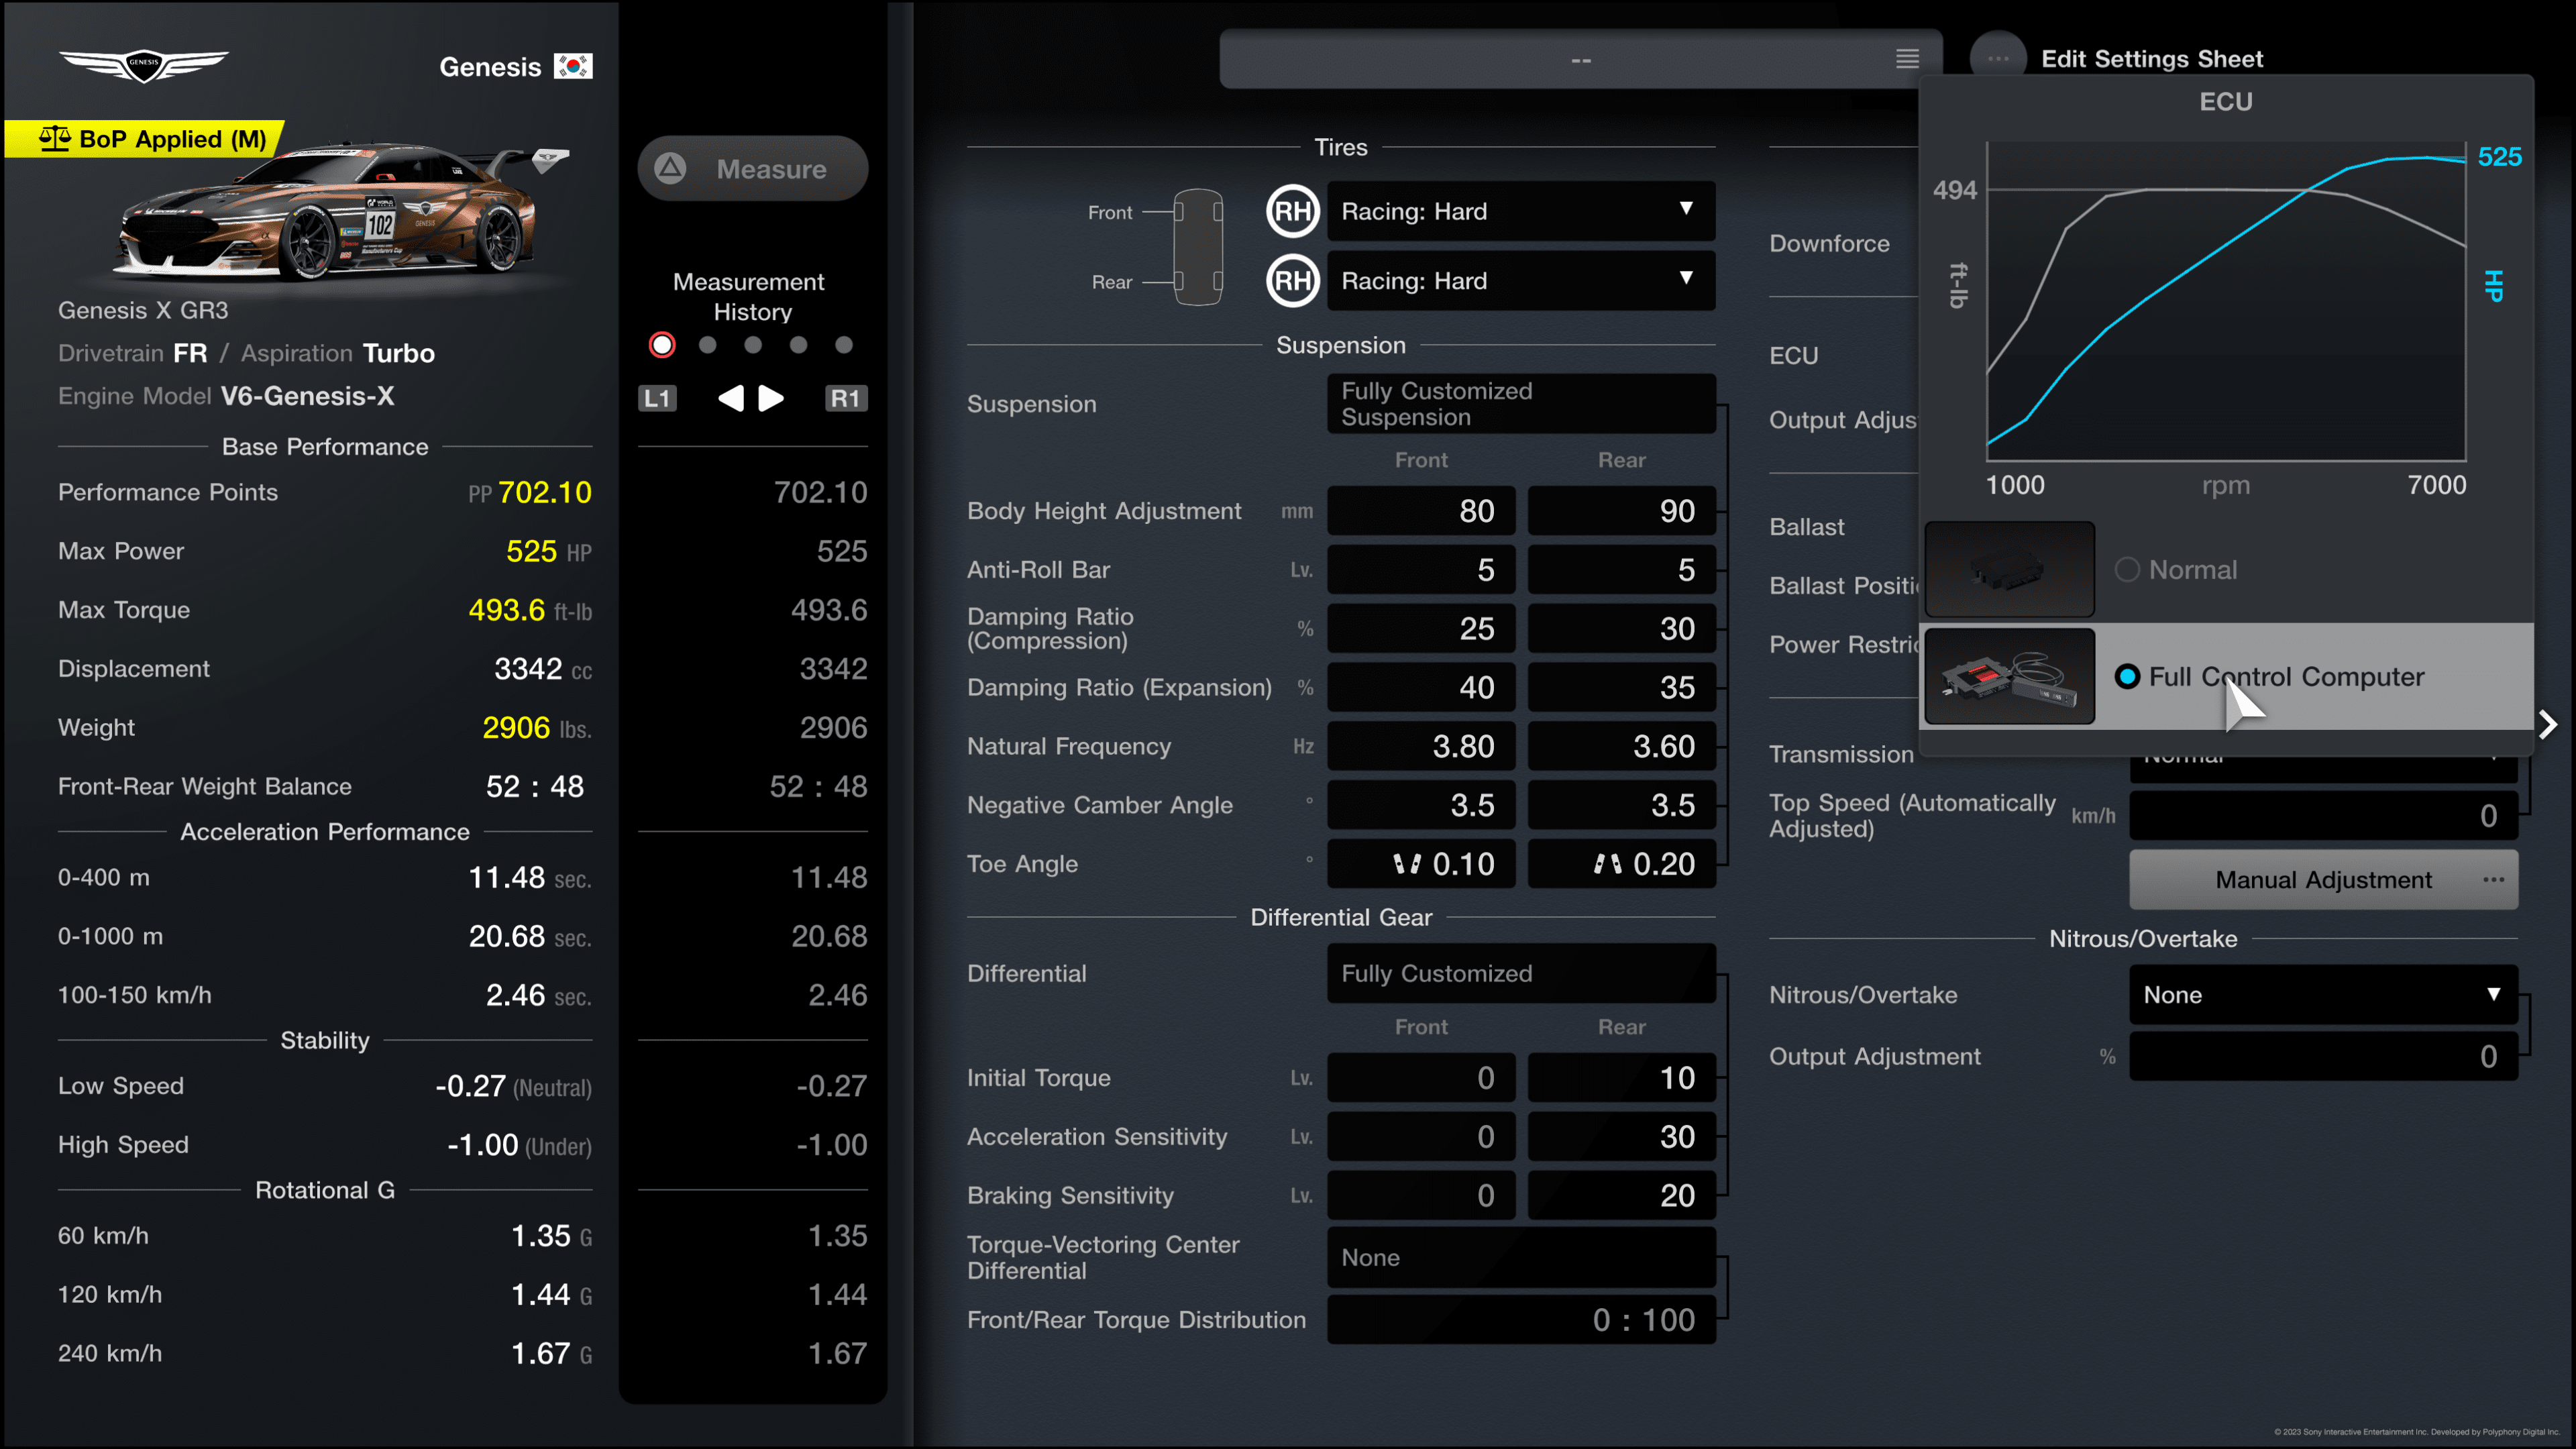This screenshot has width=2576, height=1449.
Task: Click the Top Speed km/h value field
Action: click(x=2323, y=816)
